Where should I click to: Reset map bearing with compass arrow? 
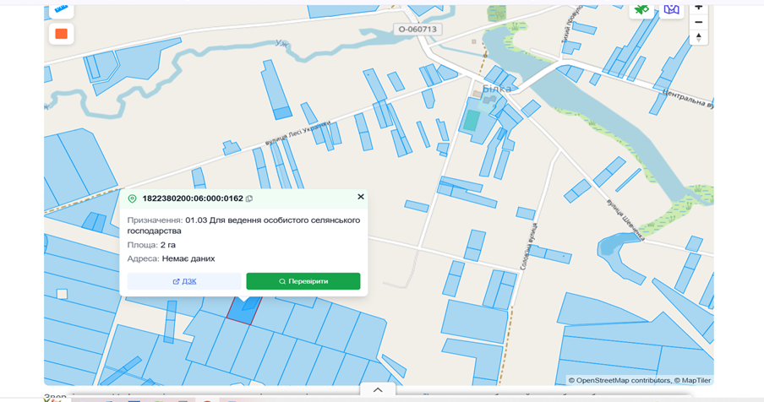point(698,37)
